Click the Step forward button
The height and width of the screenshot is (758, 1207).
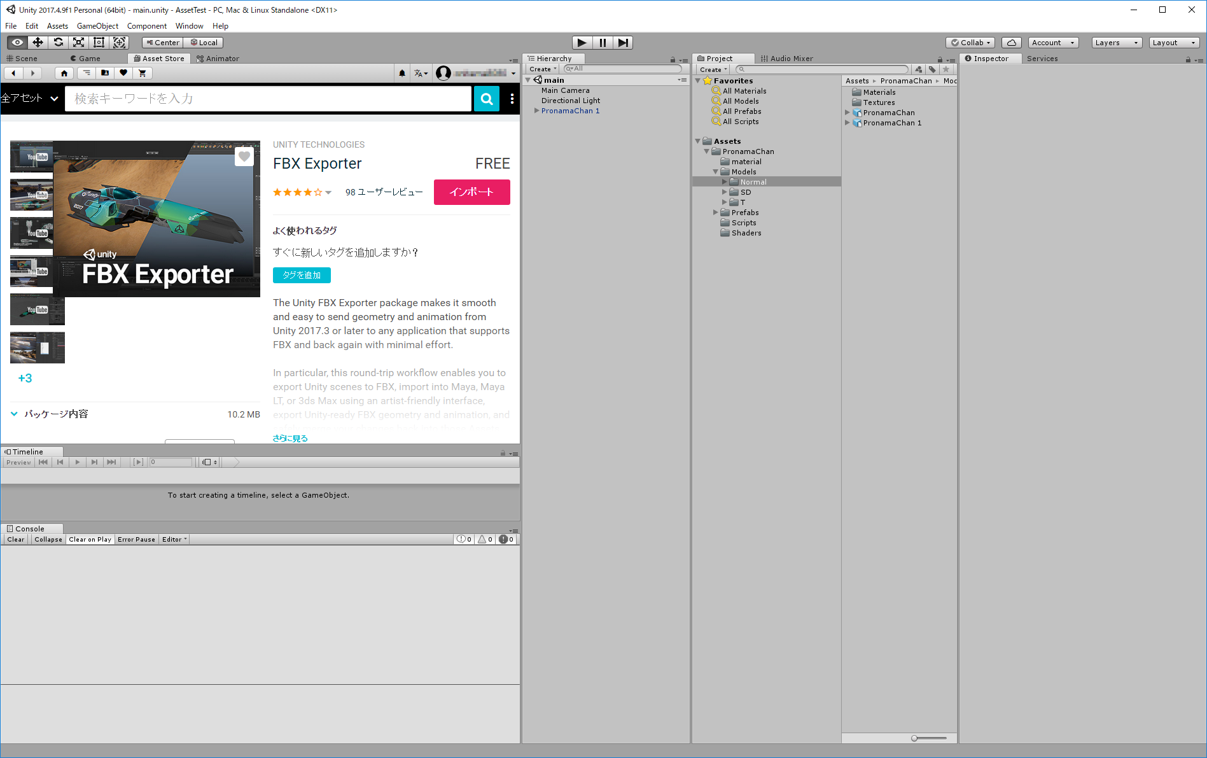[x=623, y=43]
